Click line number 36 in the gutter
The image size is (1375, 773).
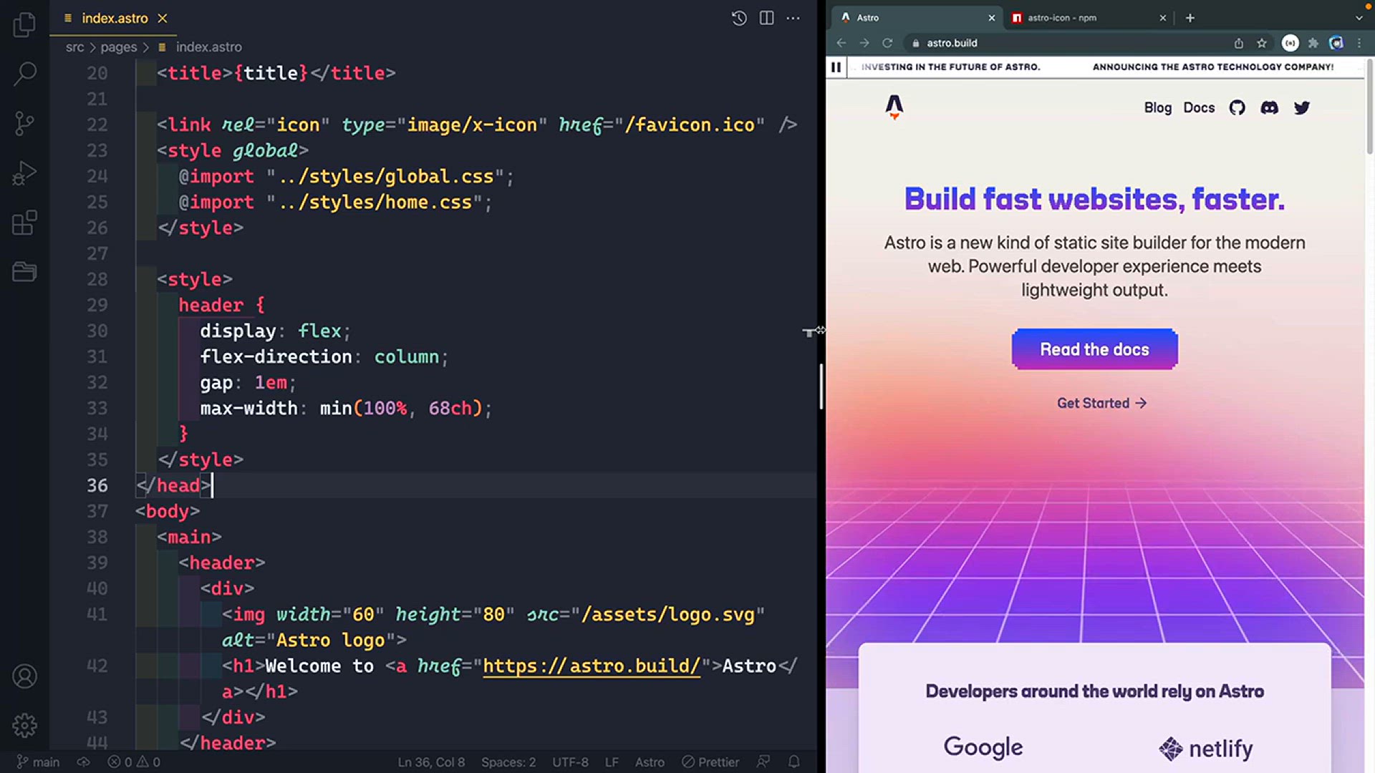click(x=97, y=485)
